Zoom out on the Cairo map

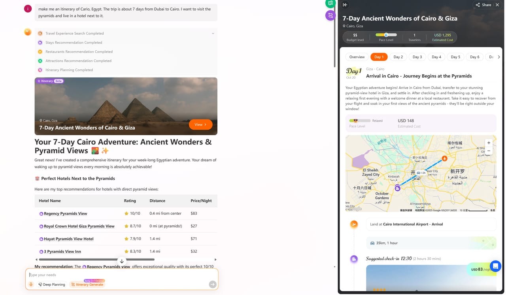(x=489, y=151)
